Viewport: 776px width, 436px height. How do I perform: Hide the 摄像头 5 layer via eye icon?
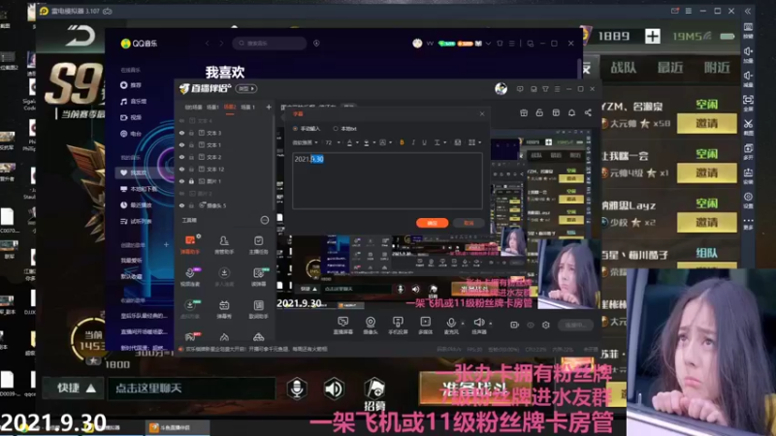(181, 205)
